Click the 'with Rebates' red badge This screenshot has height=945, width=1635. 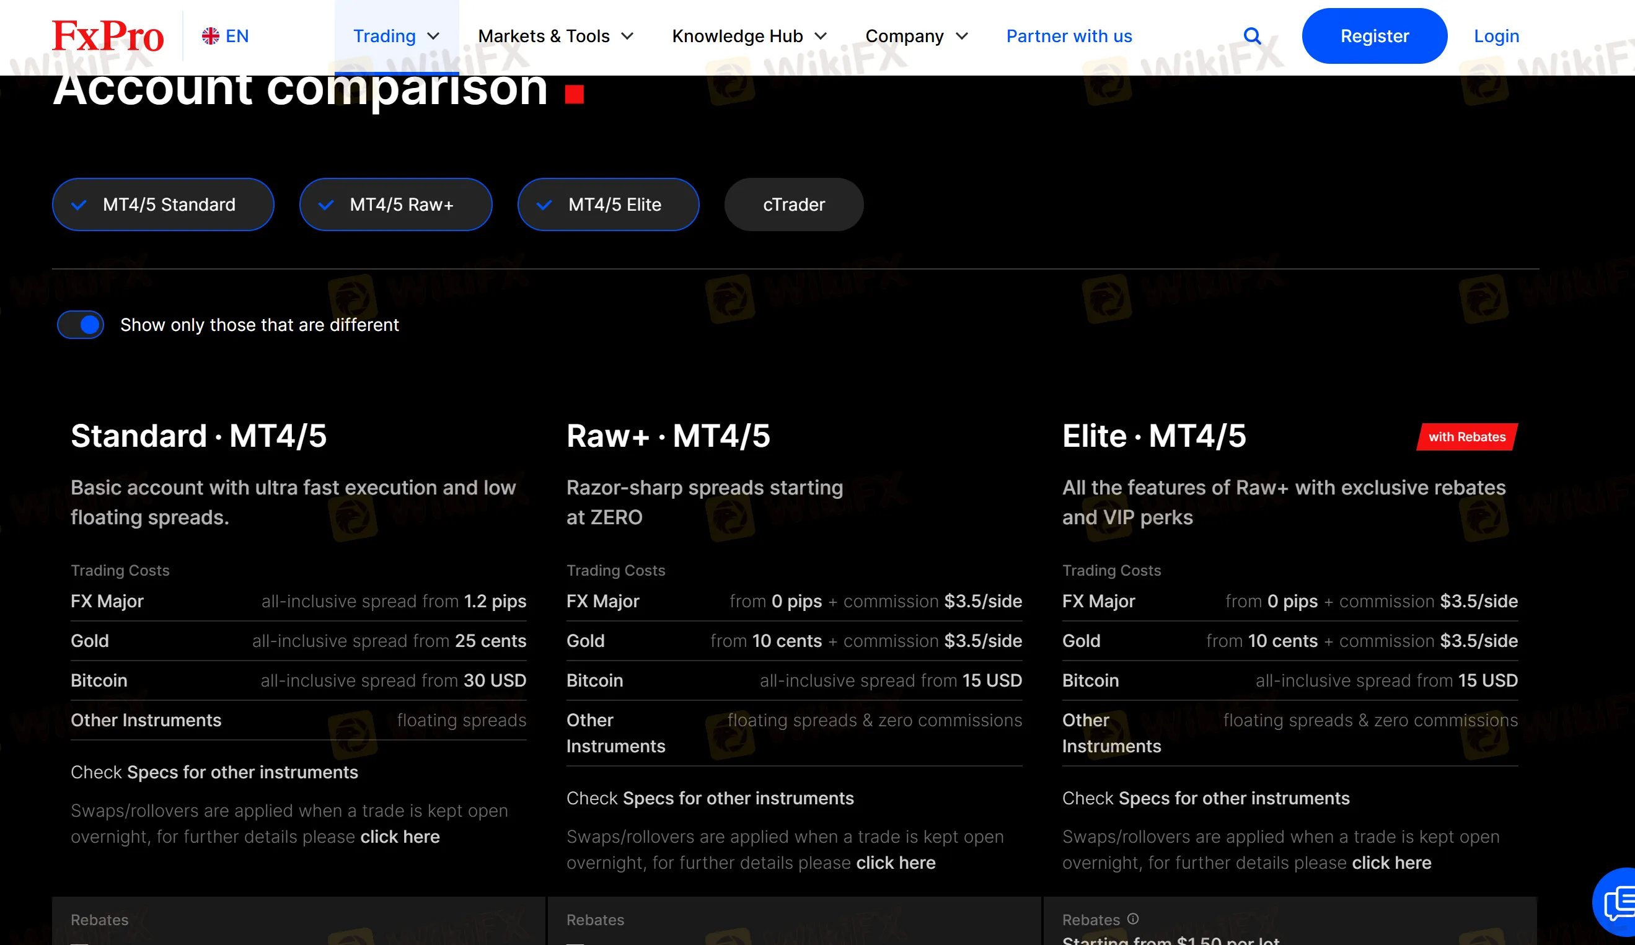tap(1466, 436)
